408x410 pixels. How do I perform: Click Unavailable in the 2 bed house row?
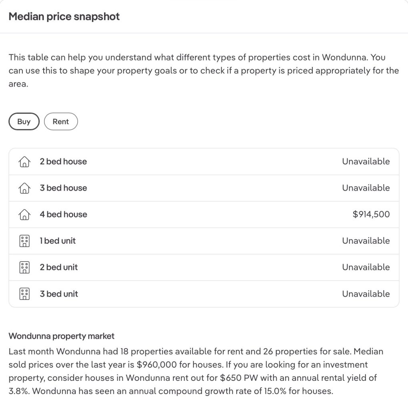pos(366,162)
